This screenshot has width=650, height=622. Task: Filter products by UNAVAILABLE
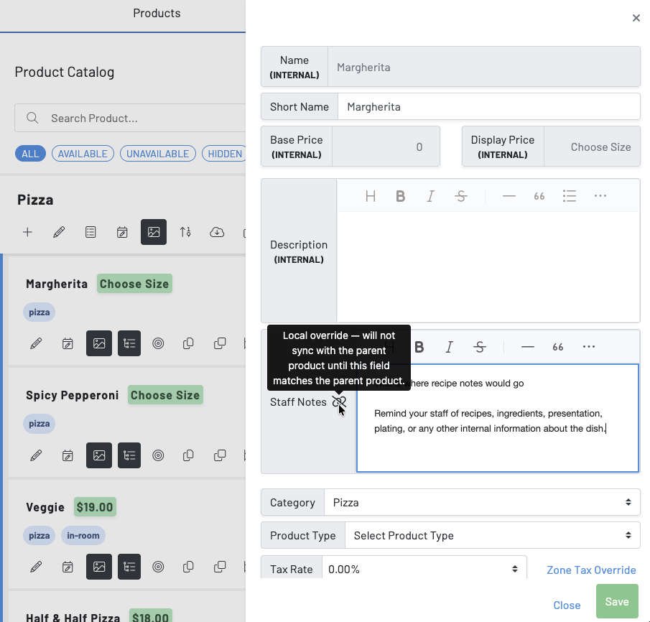pyautogui.click(x=157, y=154)
